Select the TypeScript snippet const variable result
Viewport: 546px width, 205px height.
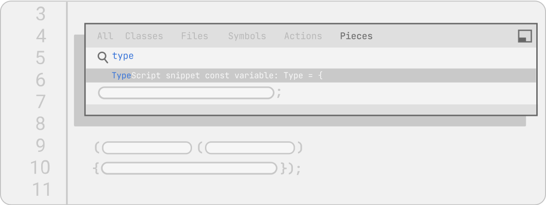pyautogui.click(x=310, y=75)
